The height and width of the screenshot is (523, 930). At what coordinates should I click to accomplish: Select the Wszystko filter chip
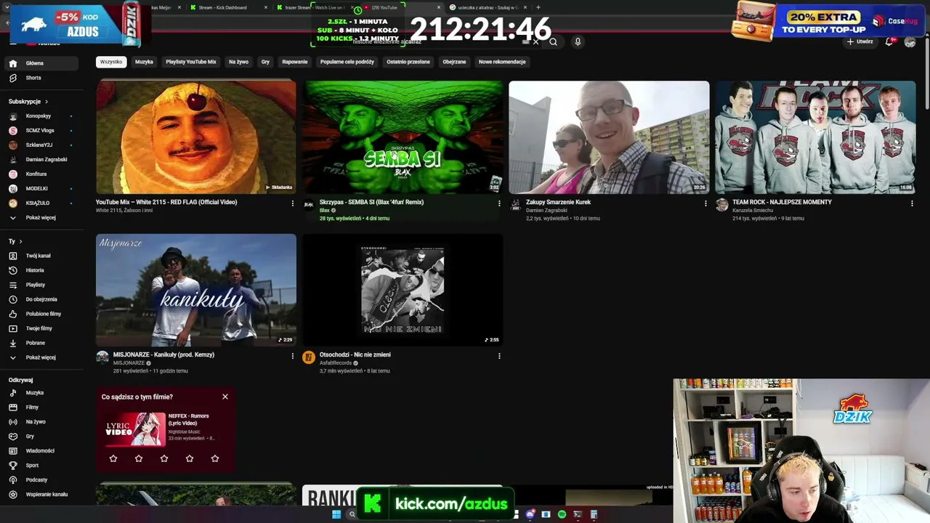(x=111, y=62)
